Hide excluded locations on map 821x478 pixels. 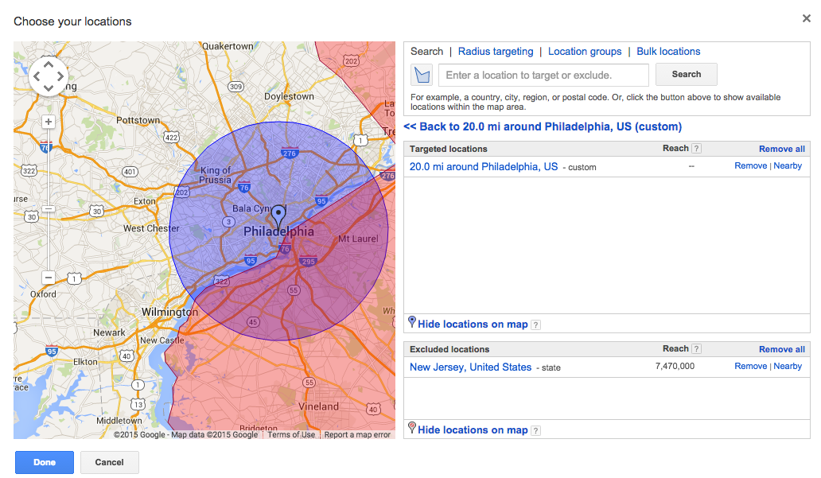click(x=472, y=430)
